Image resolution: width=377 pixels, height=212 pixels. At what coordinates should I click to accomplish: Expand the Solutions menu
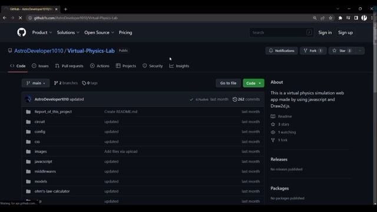(x=68, y=32)
